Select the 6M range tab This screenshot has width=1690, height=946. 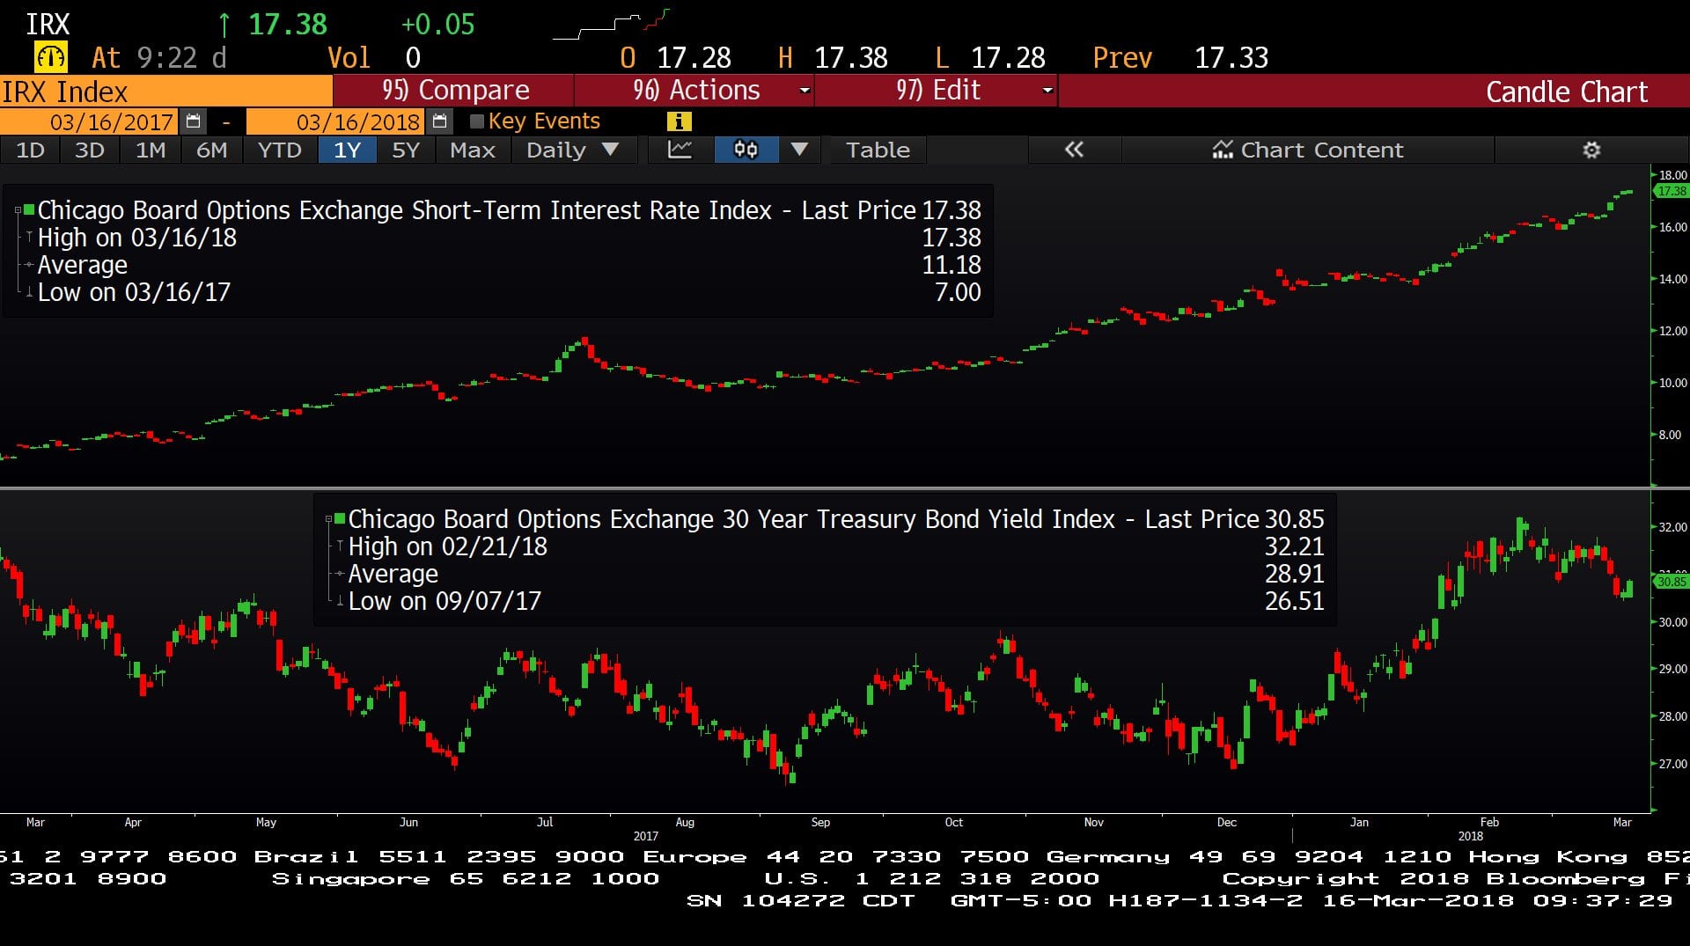211,150
